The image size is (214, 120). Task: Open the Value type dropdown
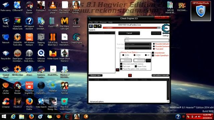[x=138, y=48]
